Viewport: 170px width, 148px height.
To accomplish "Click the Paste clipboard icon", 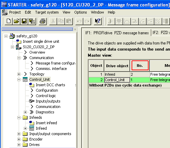I will 69,21.
